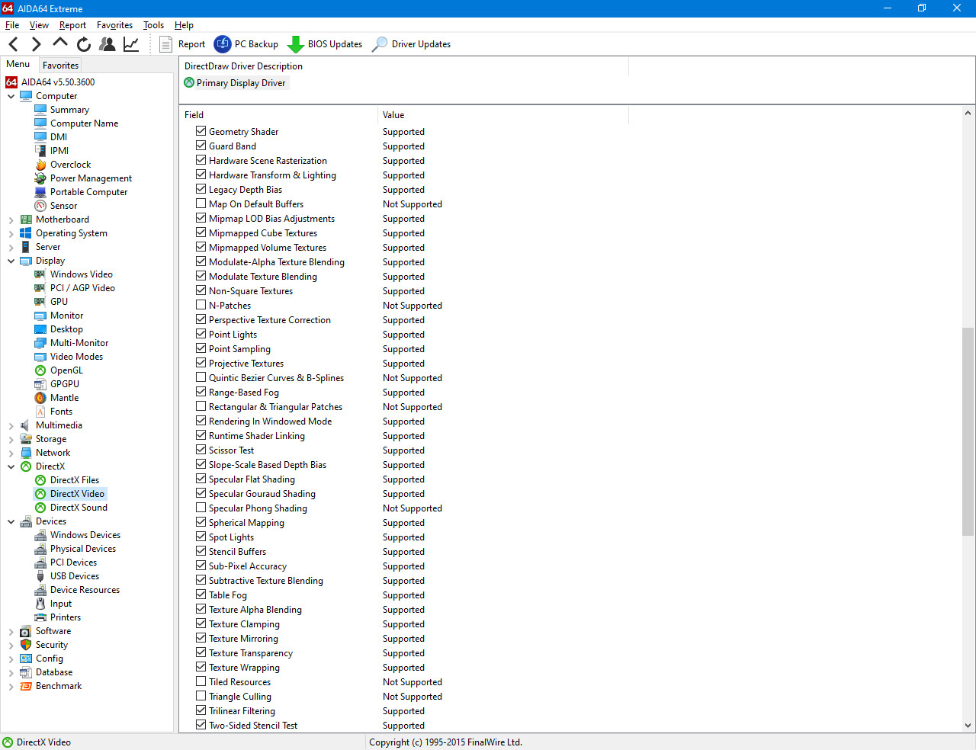
Task: Click the Operating System Windows logo icon
Action: click(x=26, y=233)
